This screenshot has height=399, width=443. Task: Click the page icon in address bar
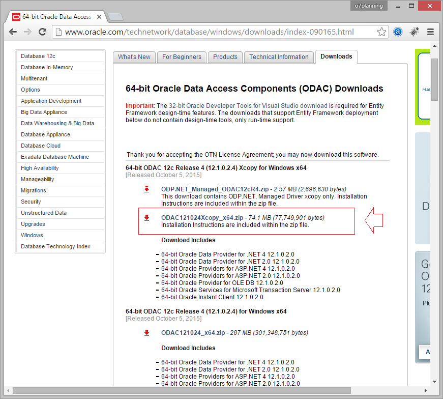[58, 32]
